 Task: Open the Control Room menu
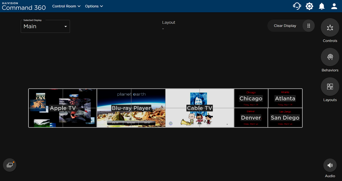coord(66,6)
